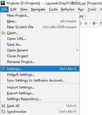Open the Refactor menu
This screenshot has width=102, height=115.
pos(68,9)
